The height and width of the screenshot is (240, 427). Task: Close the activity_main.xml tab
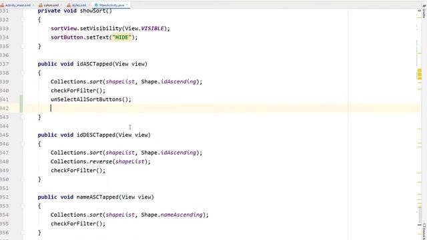point(33,5)
